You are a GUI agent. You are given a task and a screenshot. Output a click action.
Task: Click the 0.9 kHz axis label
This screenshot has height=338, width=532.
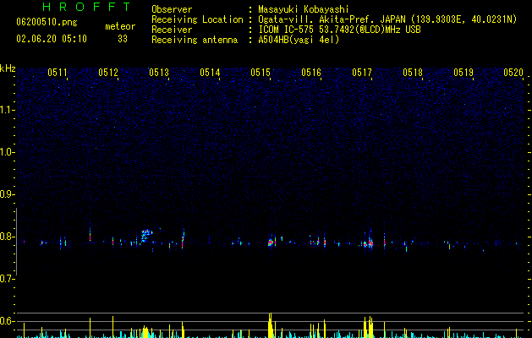pyautogui.click(x=8, y=194)
